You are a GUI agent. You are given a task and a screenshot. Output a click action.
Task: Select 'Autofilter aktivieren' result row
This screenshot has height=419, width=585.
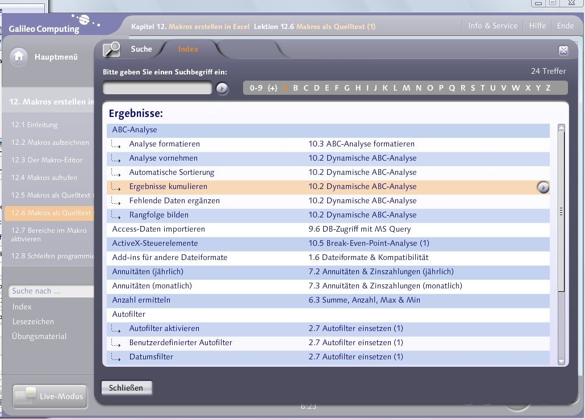328,328
